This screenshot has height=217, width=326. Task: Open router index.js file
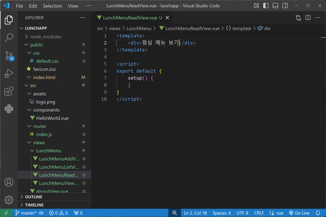tap(54, 134)
